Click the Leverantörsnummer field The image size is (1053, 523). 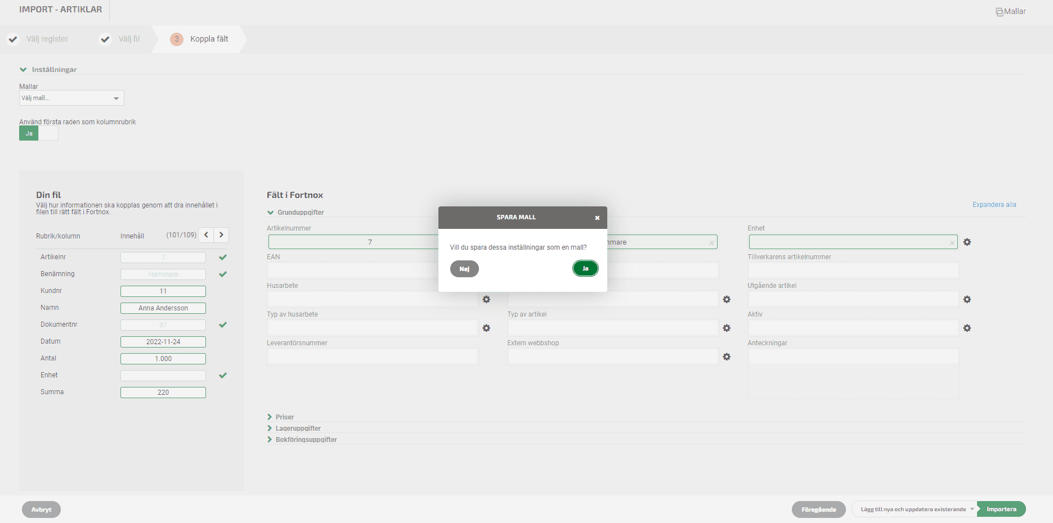pyautogui.click(x=373, y=357)
